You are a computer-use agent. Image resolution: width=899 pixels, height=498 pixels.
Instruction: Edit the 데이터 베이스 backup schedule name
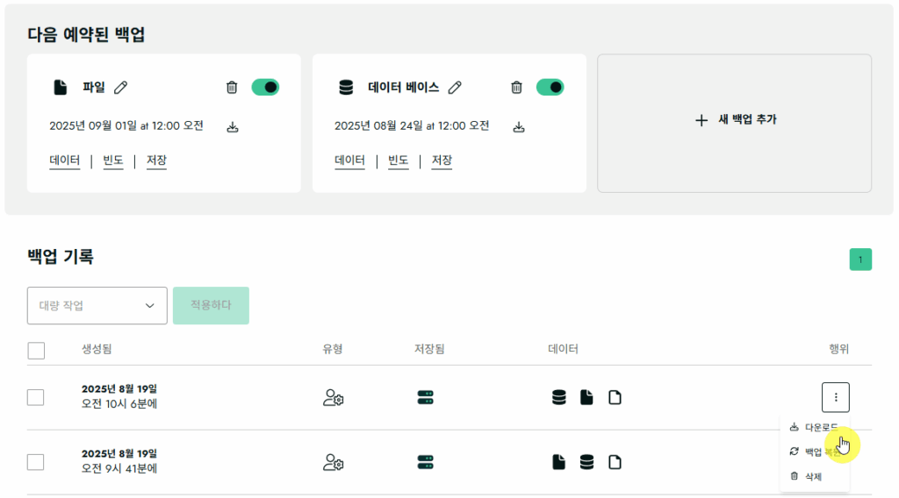pyautogui.click(x=455, y=87)
